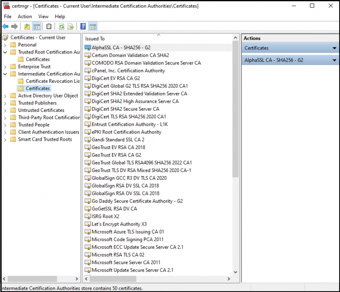
Task: Expand Client Authentication Issuers node
Action: 5,132
